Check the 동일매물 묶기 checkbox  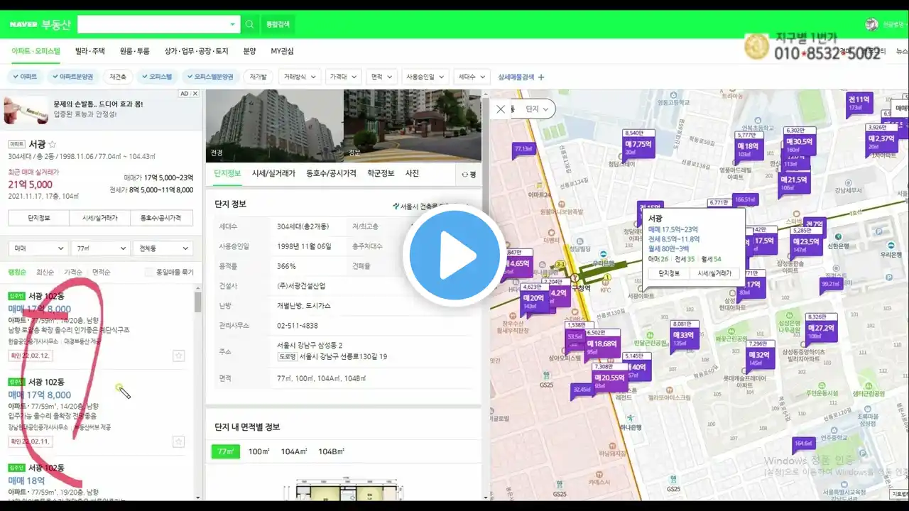pyautogui.click(x=148, y=272)
